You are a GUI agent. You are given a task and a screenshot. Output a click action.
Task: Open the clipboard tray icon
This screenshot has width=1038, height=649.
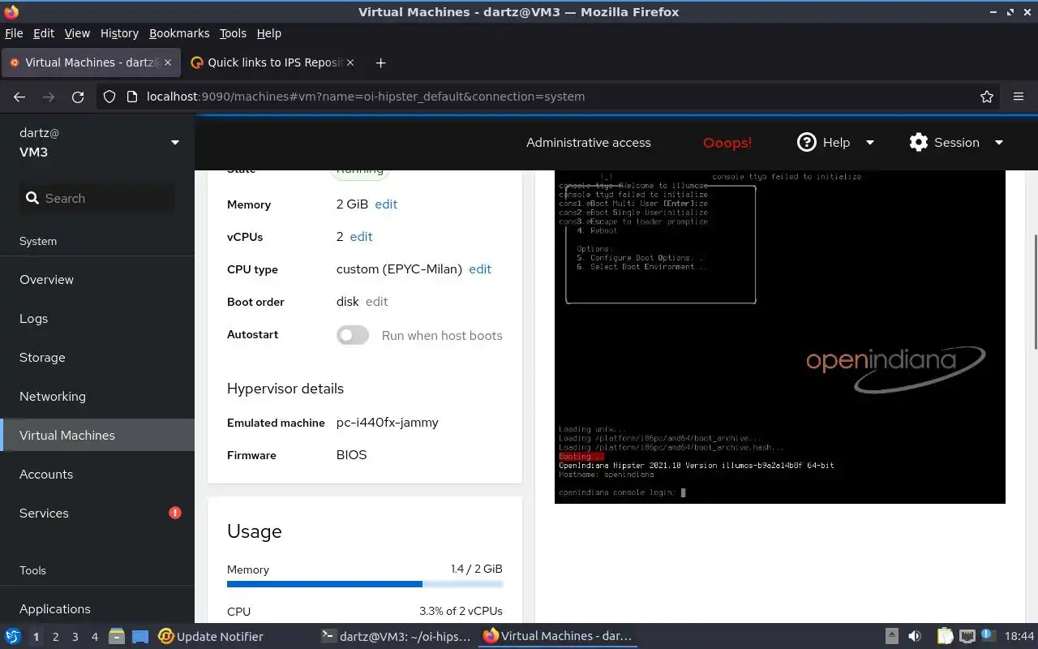945,637
